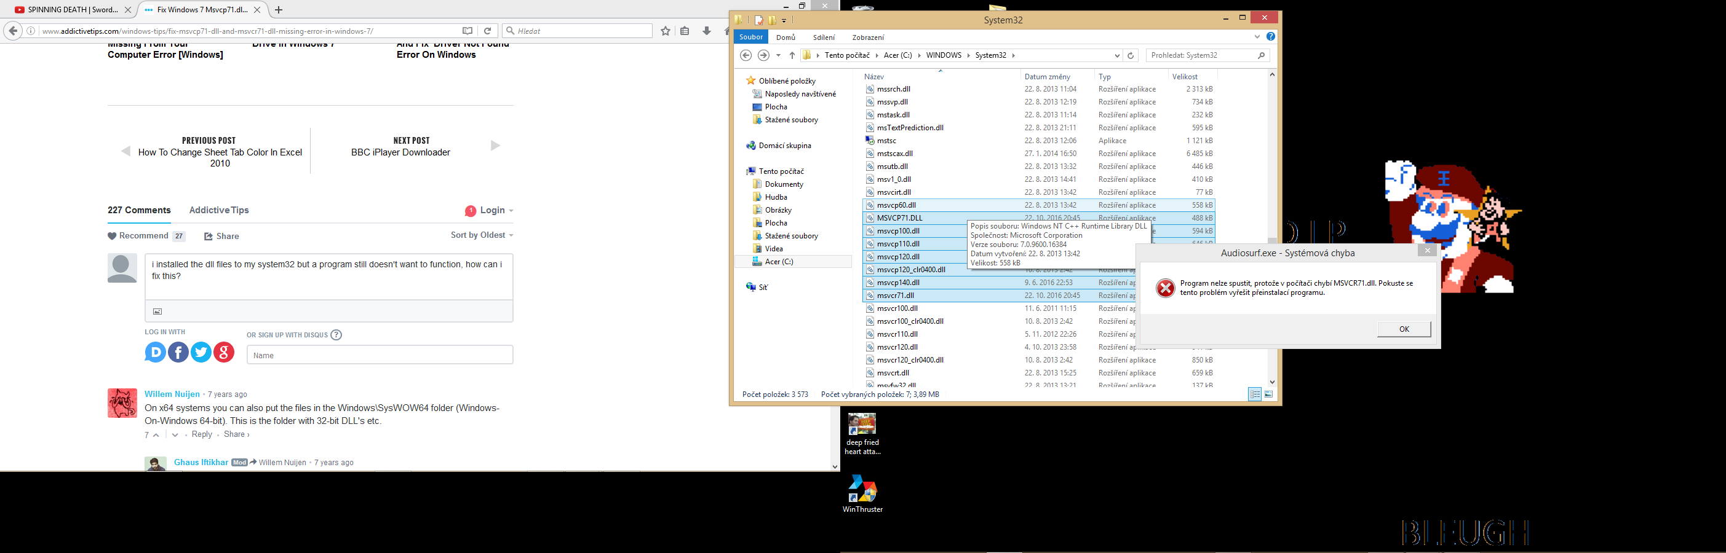Click OK in Audiosurf.exe error dialog
The image size is (1726, 553).
coord(1404,329)
